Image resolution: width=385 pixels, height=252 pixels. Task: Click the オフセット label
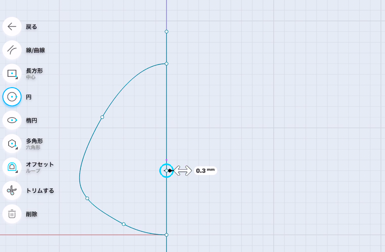click(x=40, y=164)
